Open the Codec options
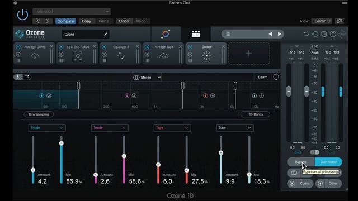Viewport: 358px width, 201px height. [305, 184]
